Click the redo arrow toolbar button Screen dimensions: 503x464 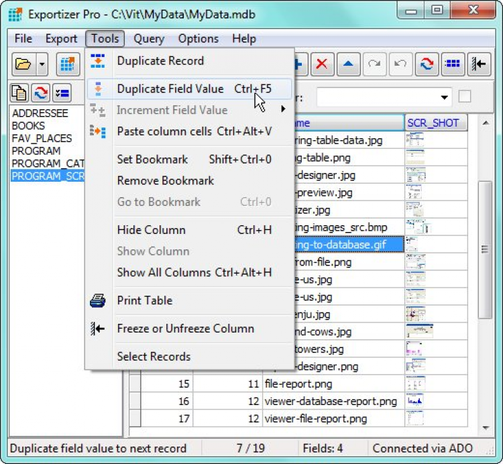coord(374,64)
